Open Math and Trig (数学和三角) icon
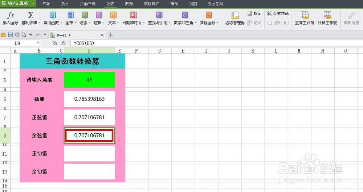The height and width of the screenshot is (192, 363). point(185,15)
